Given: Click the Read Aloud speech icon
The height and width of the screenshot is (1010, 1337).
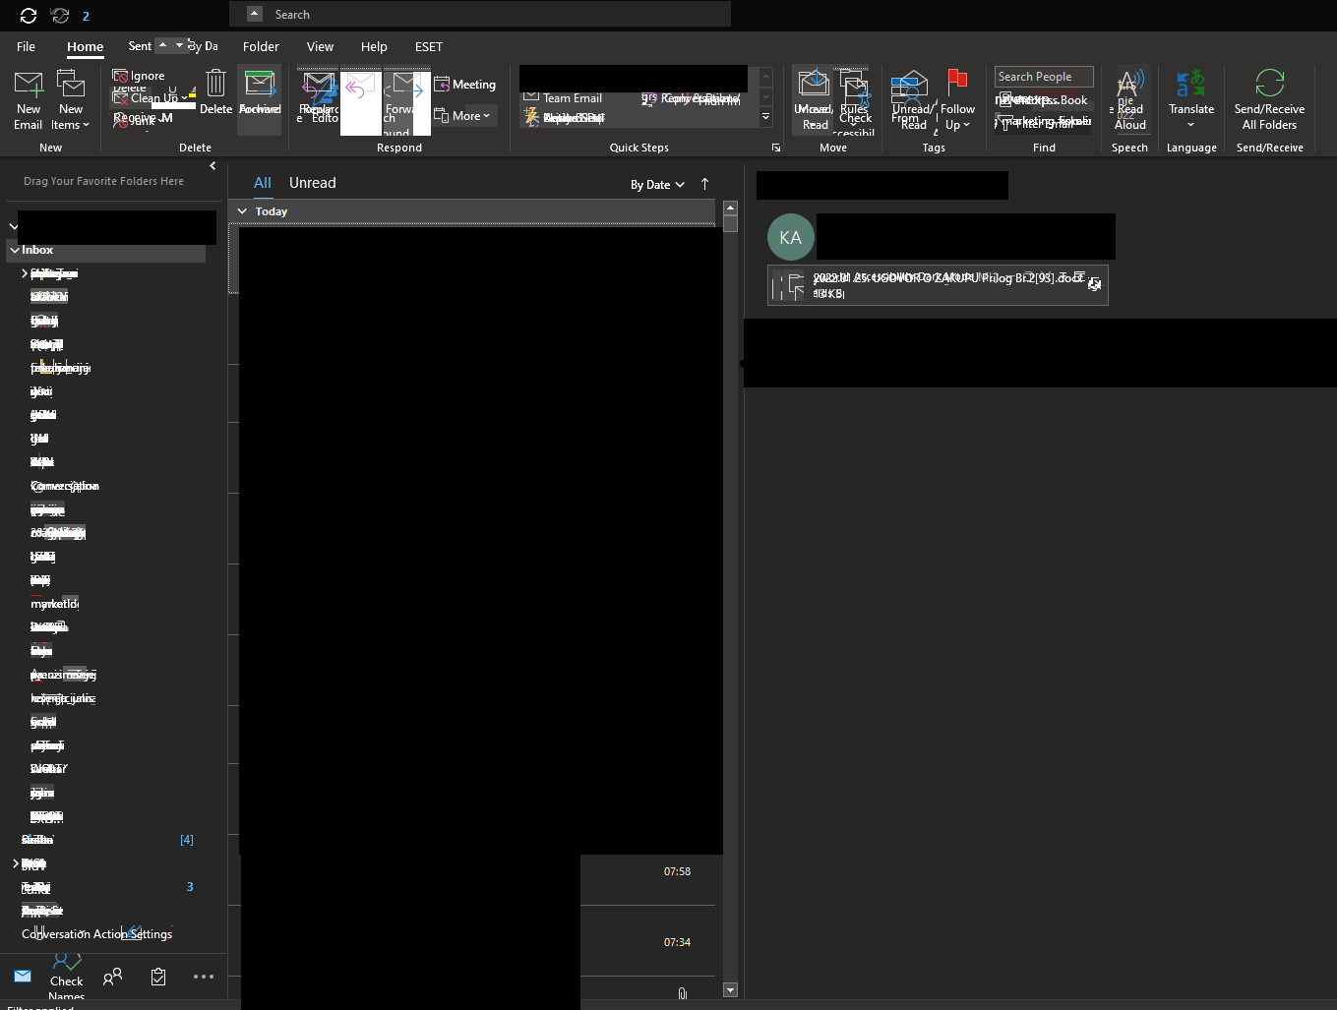Looking at the screenshot, I should click(x=1129, y=99).
